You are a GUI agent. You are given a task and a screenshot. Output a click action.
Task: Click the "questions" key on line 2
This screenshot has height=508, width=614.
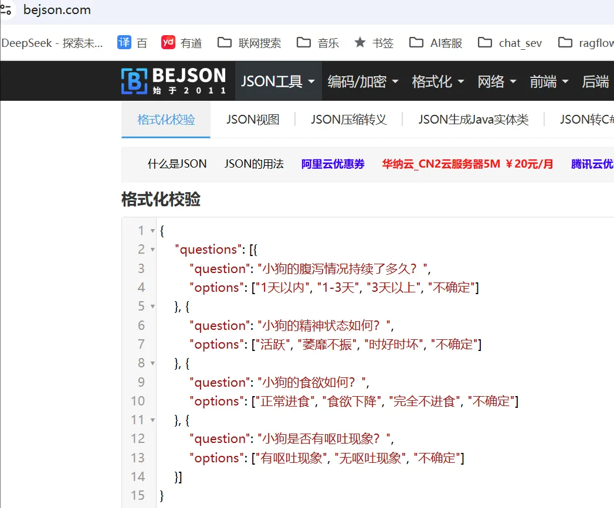click(208, 250)
